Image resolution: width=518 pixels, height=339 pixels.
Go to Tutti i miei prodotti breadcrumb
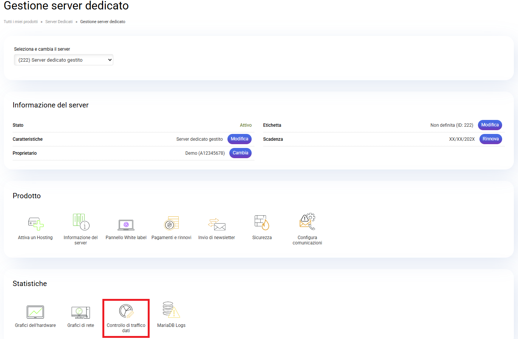pyautogui.click(x=21, y=22)
